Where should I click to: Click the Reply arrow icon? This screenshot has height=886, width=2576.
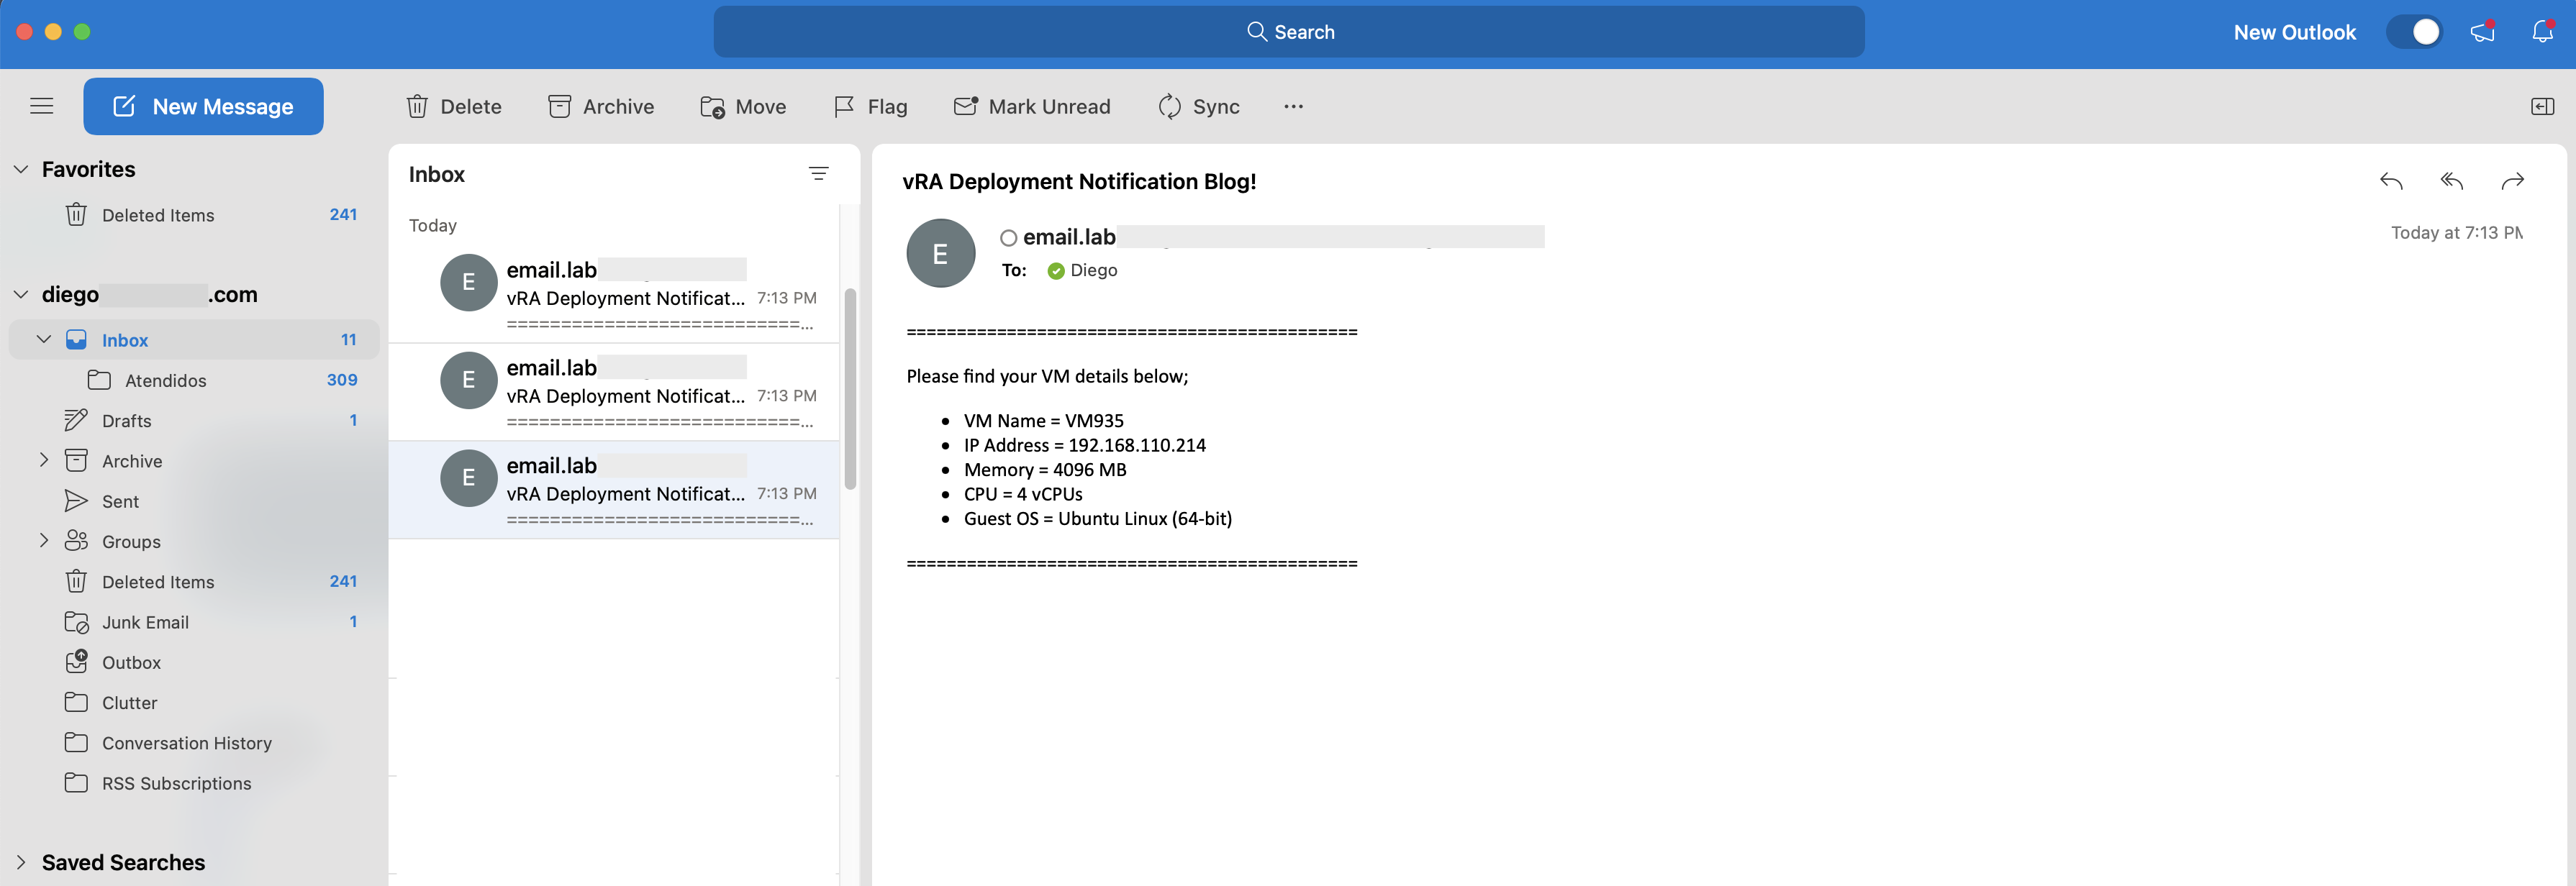point(2391,181)
